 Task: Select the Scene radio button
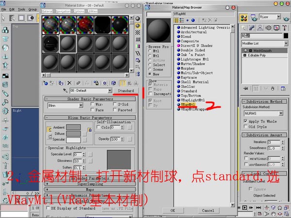coord(149,69)
